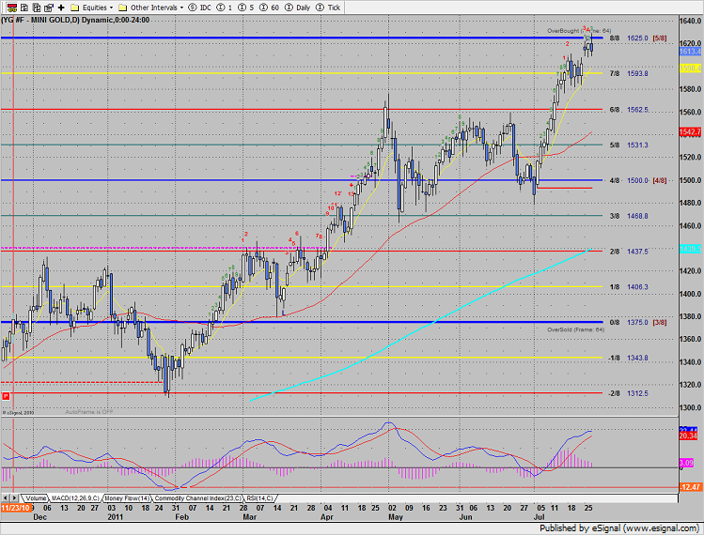Click the AutoFrame is OFF label
704x535 pixels.
(89, 412)
